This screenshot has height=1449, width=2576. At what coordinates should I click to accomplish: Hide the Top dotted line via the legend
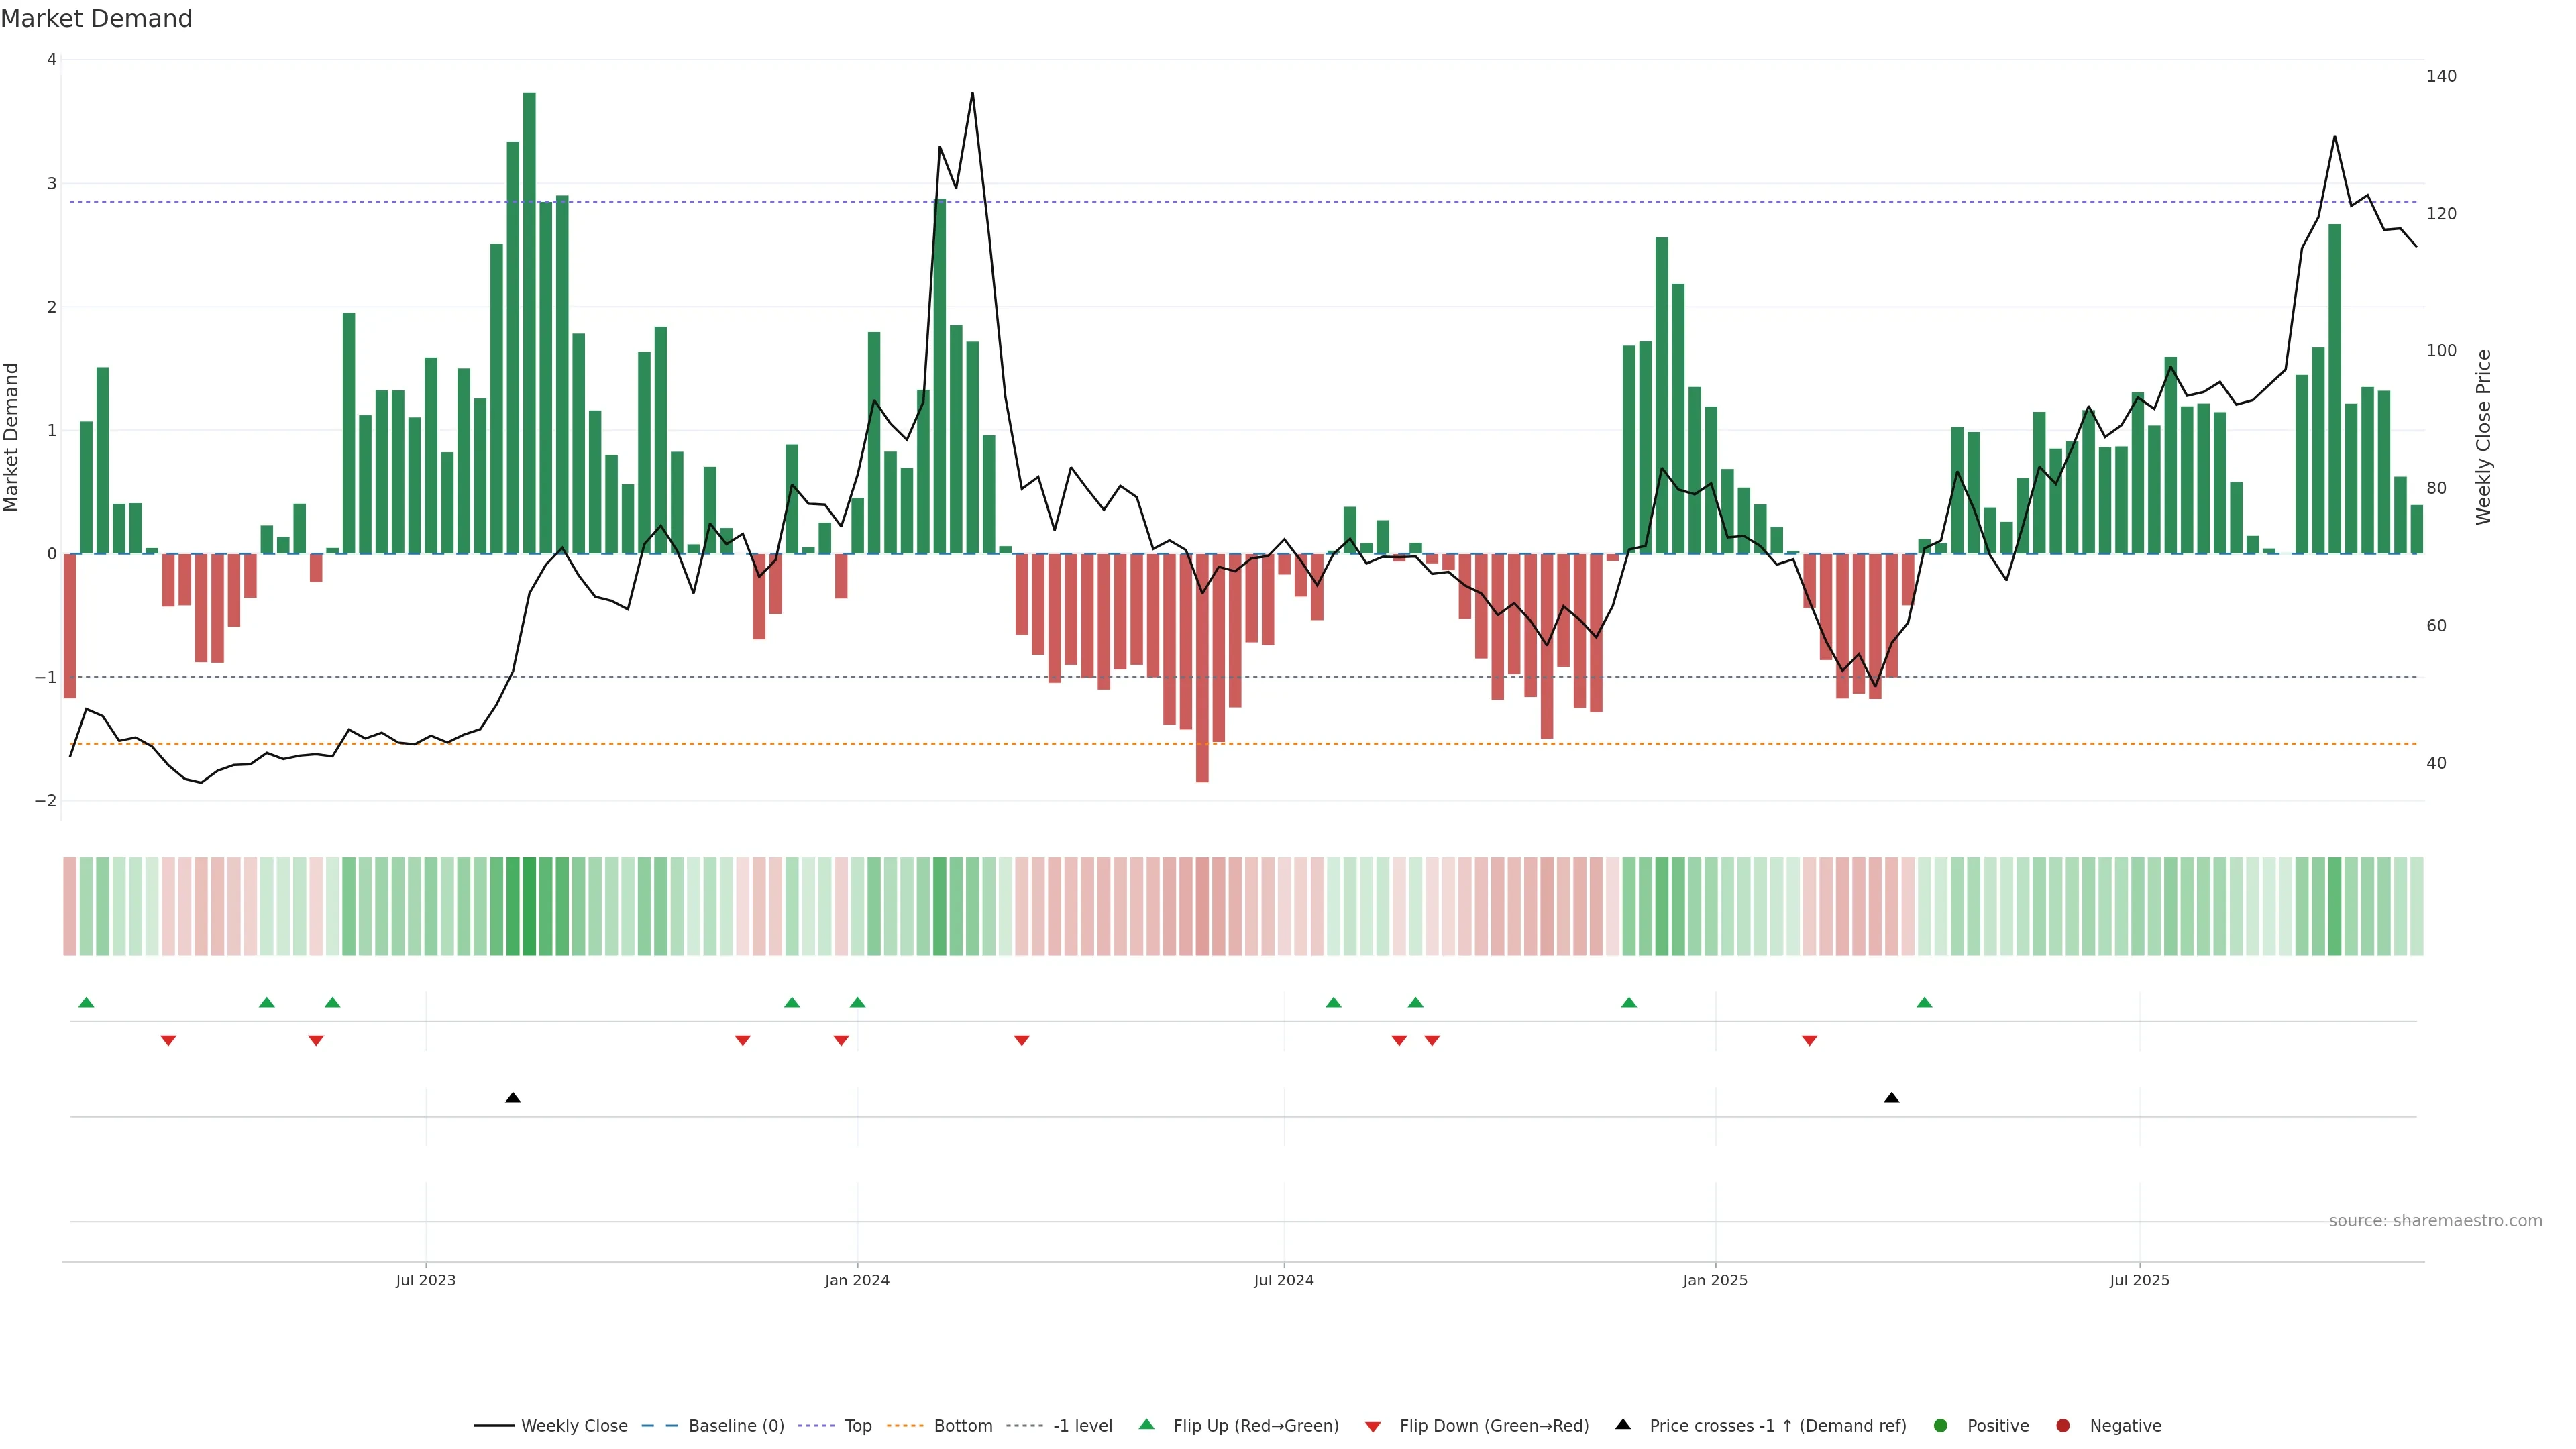coord(857,1426)
